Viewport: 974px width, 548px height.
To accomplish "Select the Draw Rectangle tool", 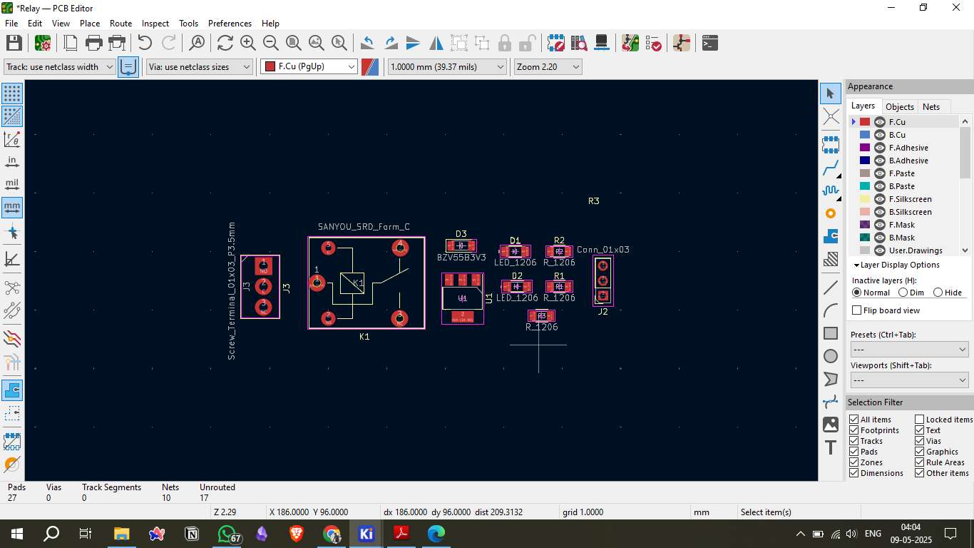I will pos(831,334).
